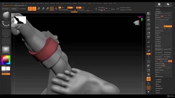The height and width of the screenshot is (98, 175).
Task: Open the Document menu
Action: (x=17, y=3)
